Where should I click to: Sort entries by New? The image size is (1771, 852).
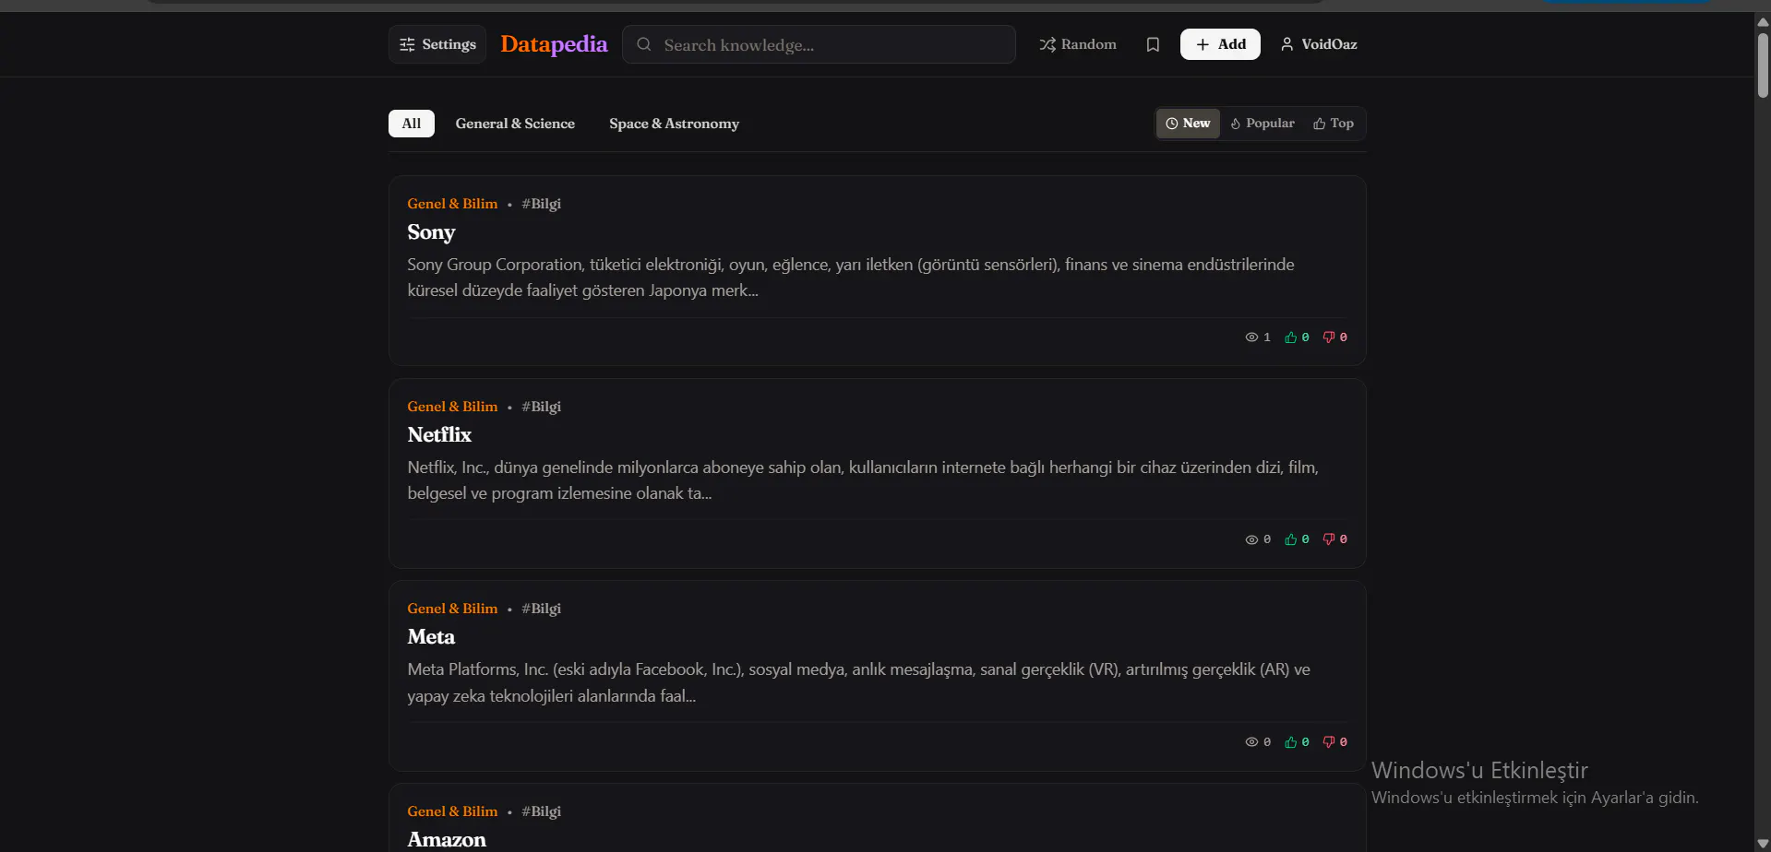tap(1188, 124)
